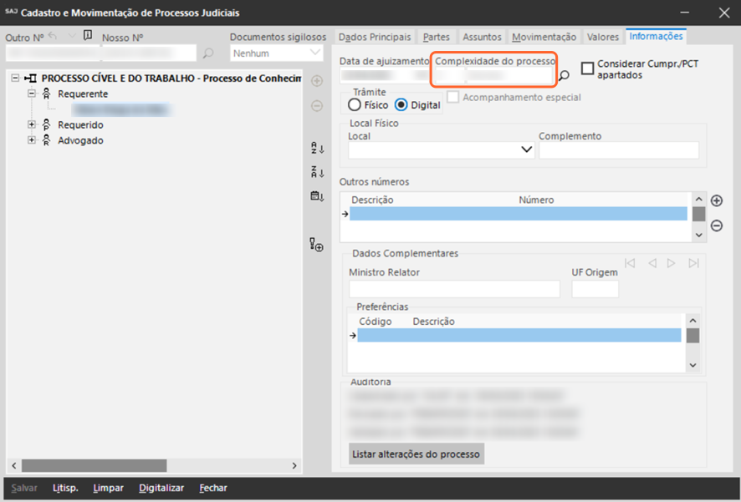Sort the tree A to Z ascending

(317, 149)
